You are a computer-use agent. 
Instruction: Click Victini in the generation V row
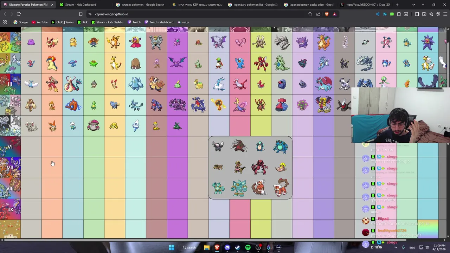click(x=52, y=126)
